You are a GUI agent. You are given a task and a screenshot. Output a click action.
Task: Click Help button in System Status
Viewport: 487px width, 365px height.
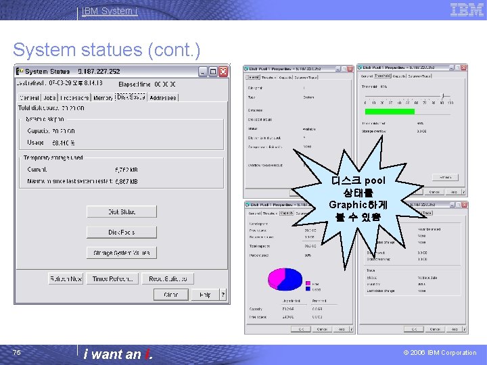click(205, 295)
